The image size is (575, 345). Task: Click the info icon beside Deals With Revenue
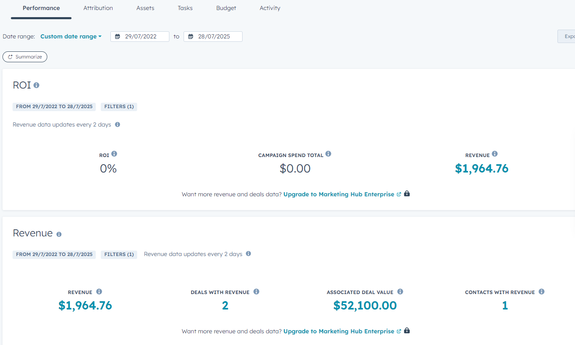point(256,292)
